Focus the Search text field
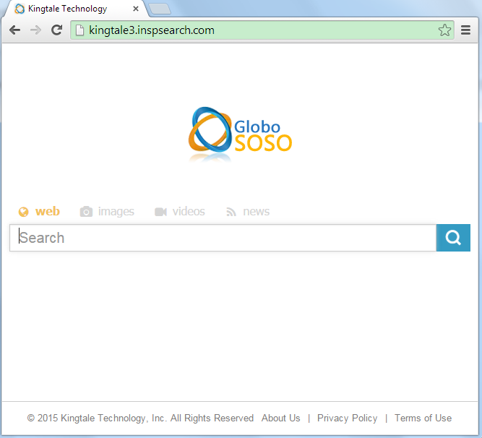 click(x=223, y=238)
